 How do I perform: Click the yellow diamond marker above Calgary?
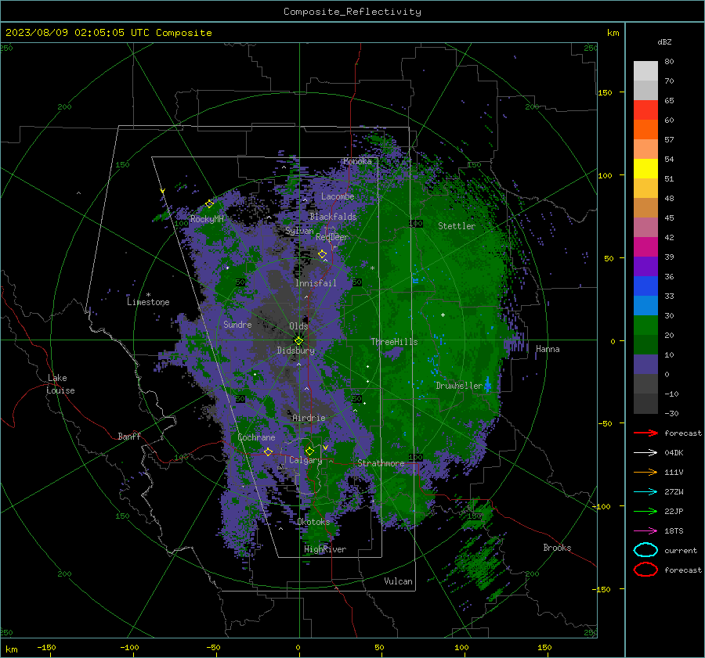tap(309, 451)
